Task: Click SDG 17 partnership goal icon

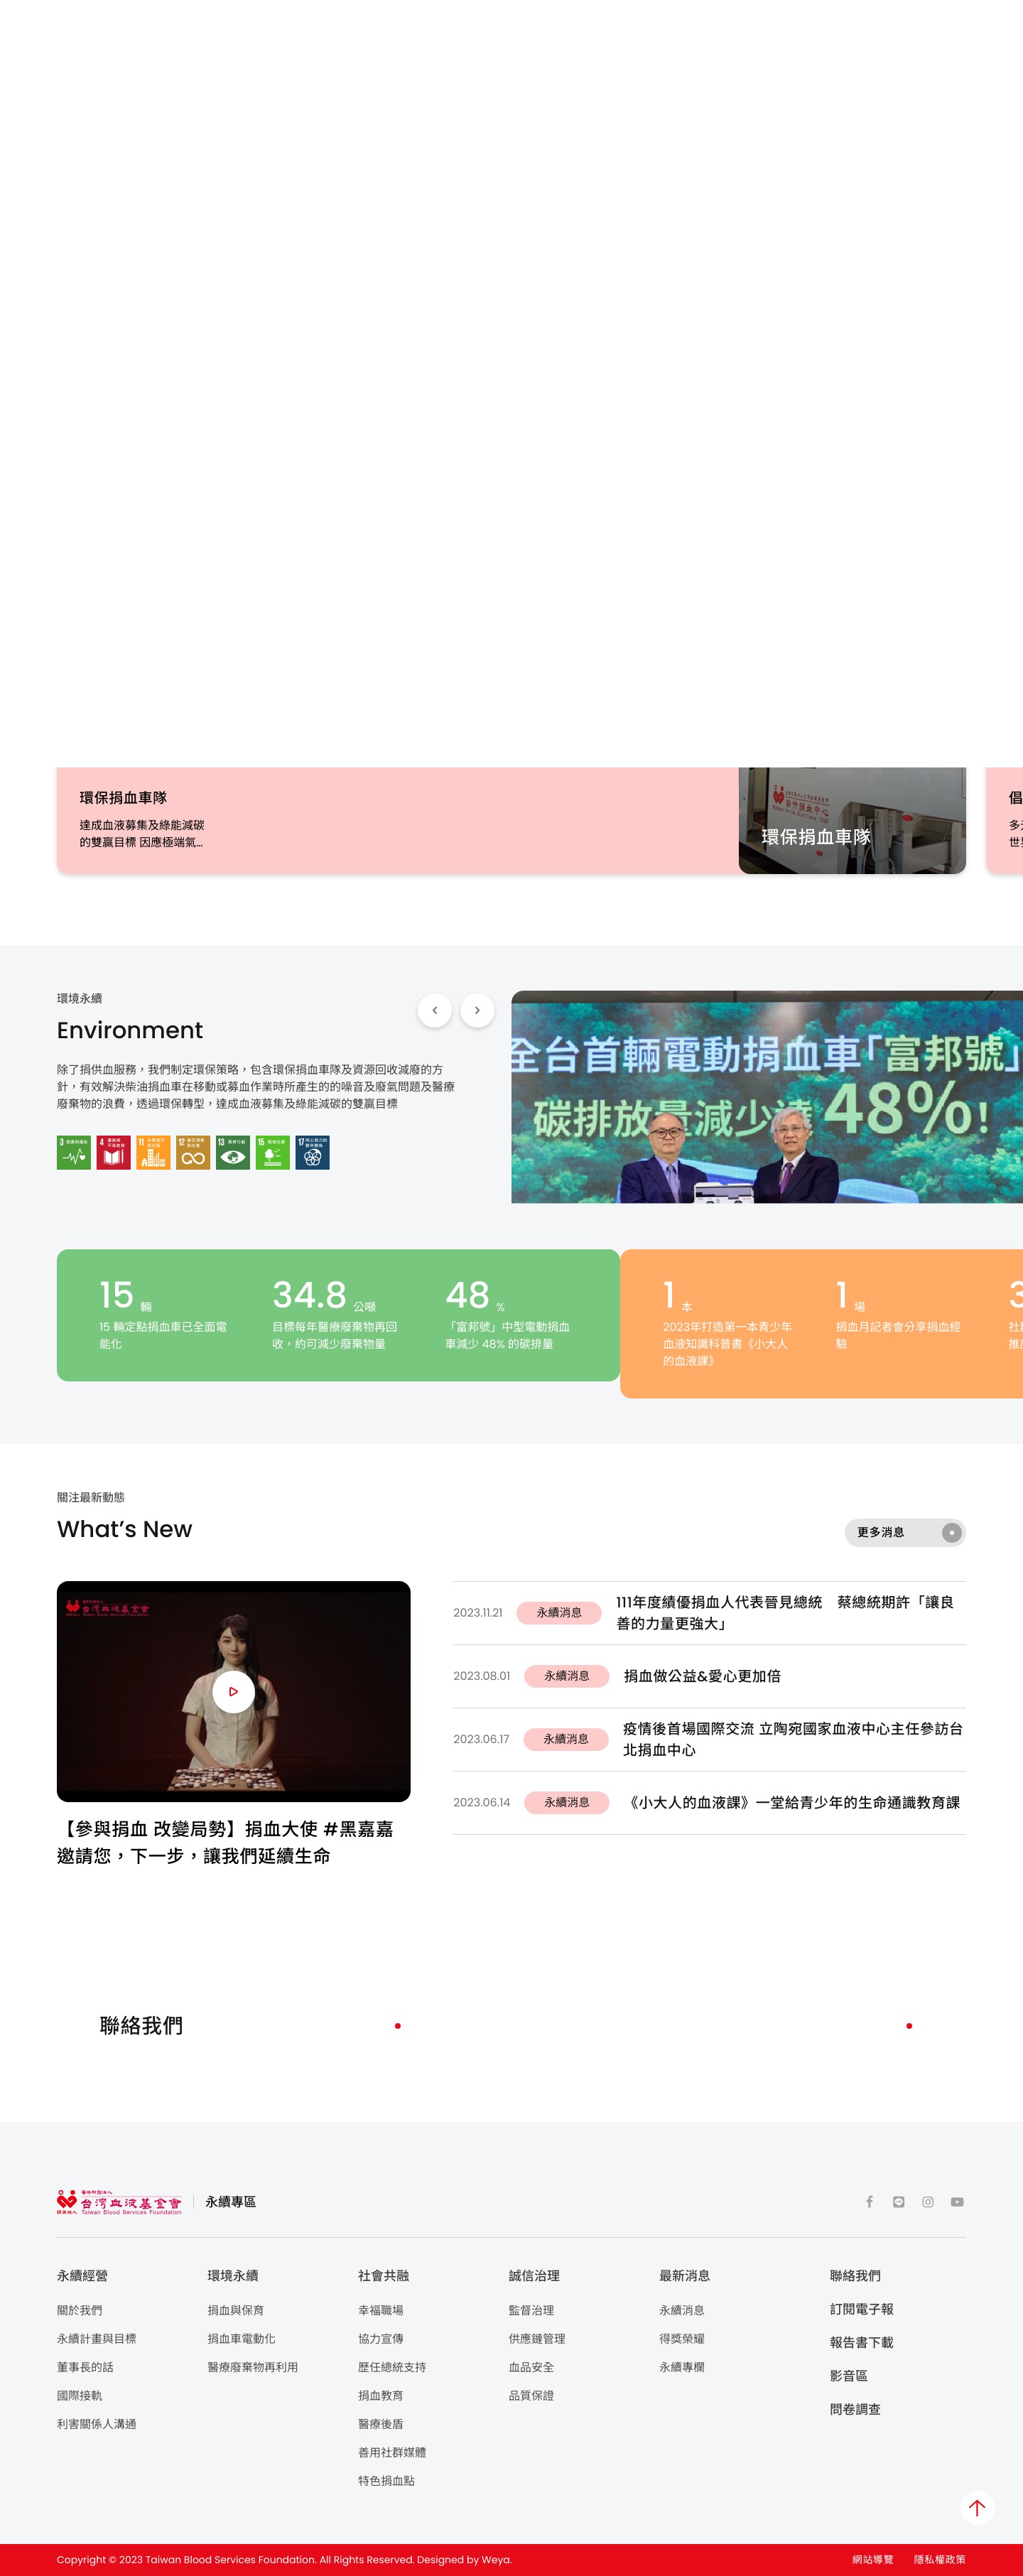Action: [312, 1152]
